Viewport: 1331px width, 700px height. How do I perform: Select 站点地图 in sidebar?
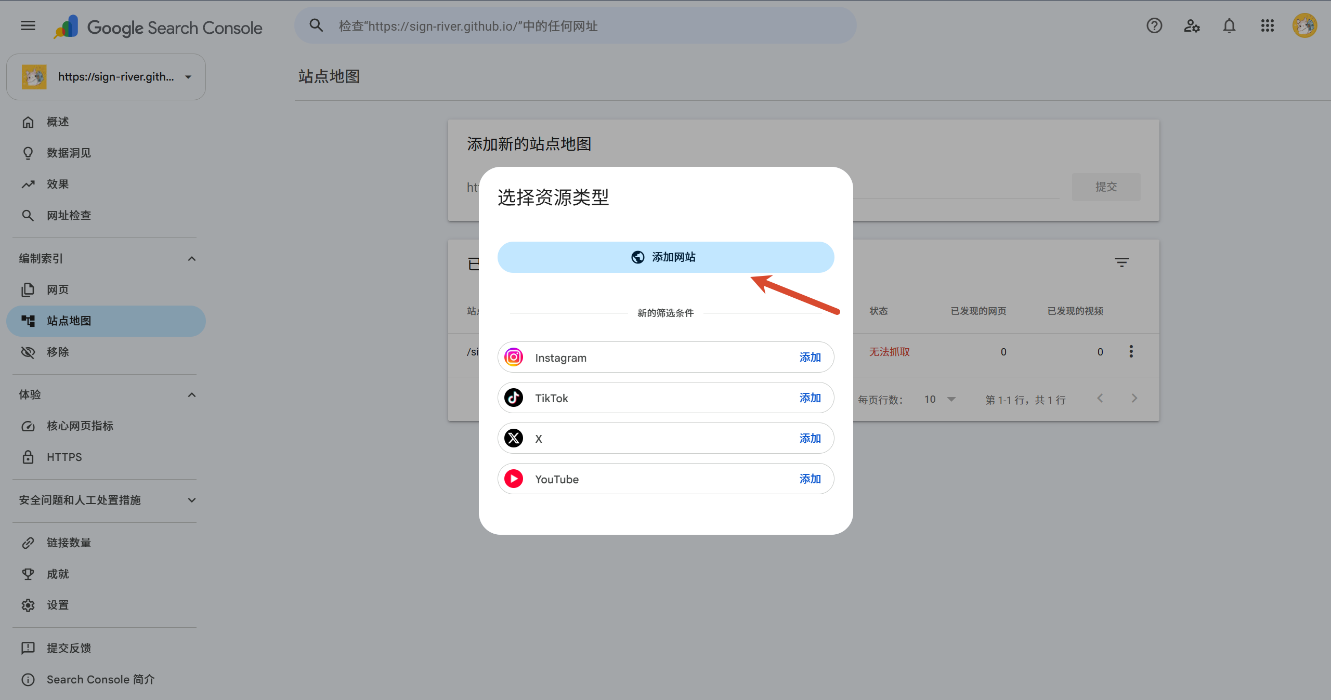tap(106, 321)
